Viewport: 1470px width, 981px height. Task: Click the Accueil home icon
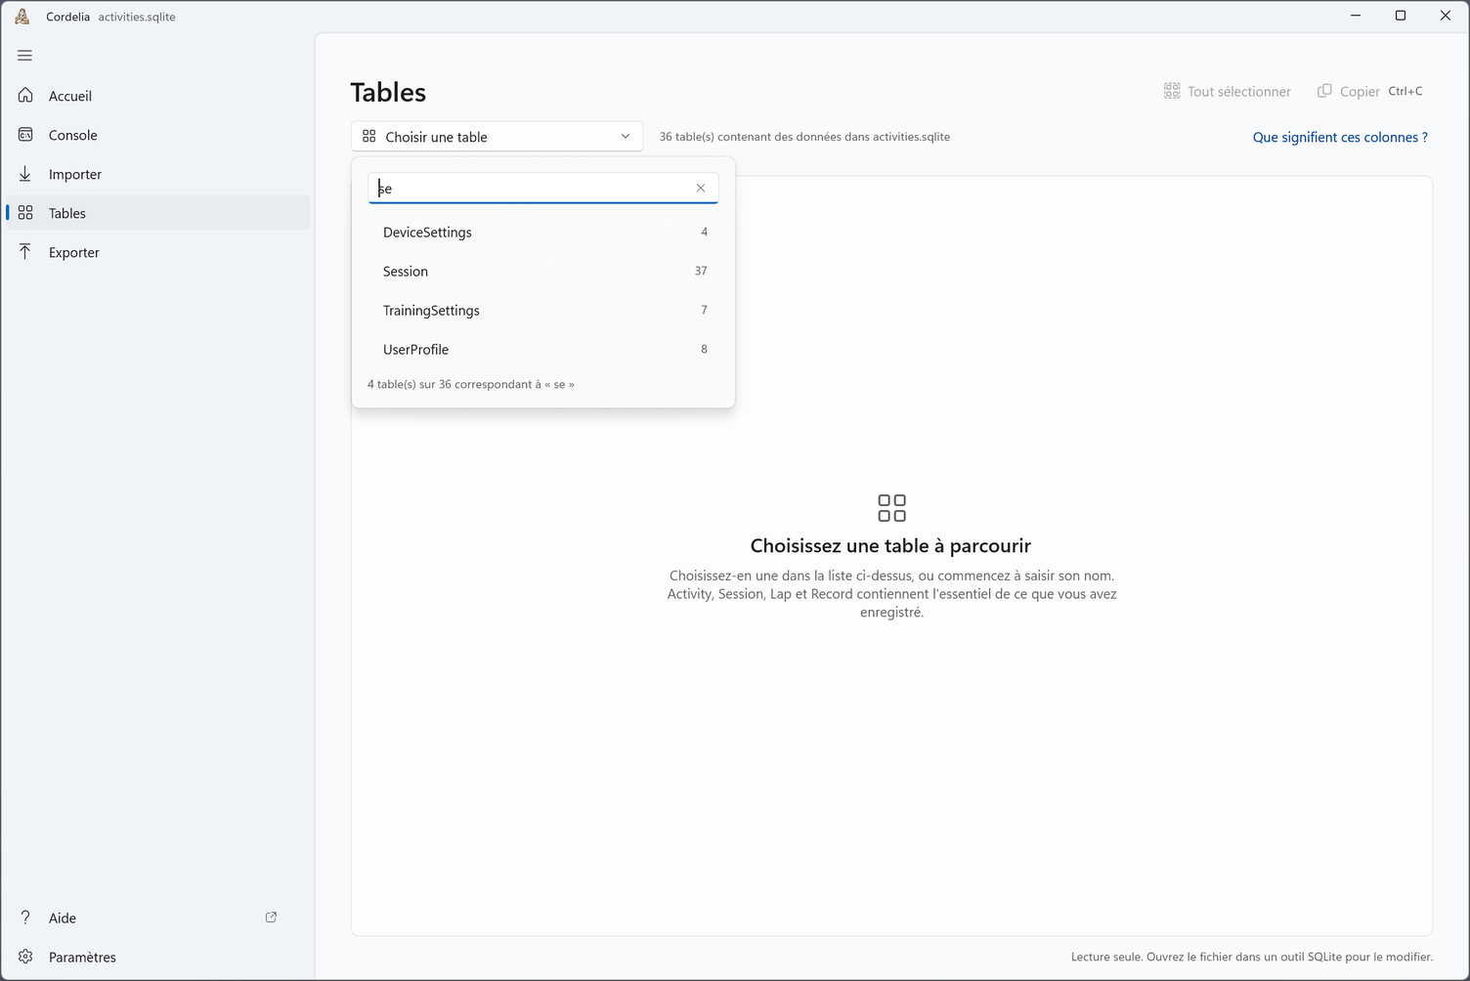click(x=25, y=96)
